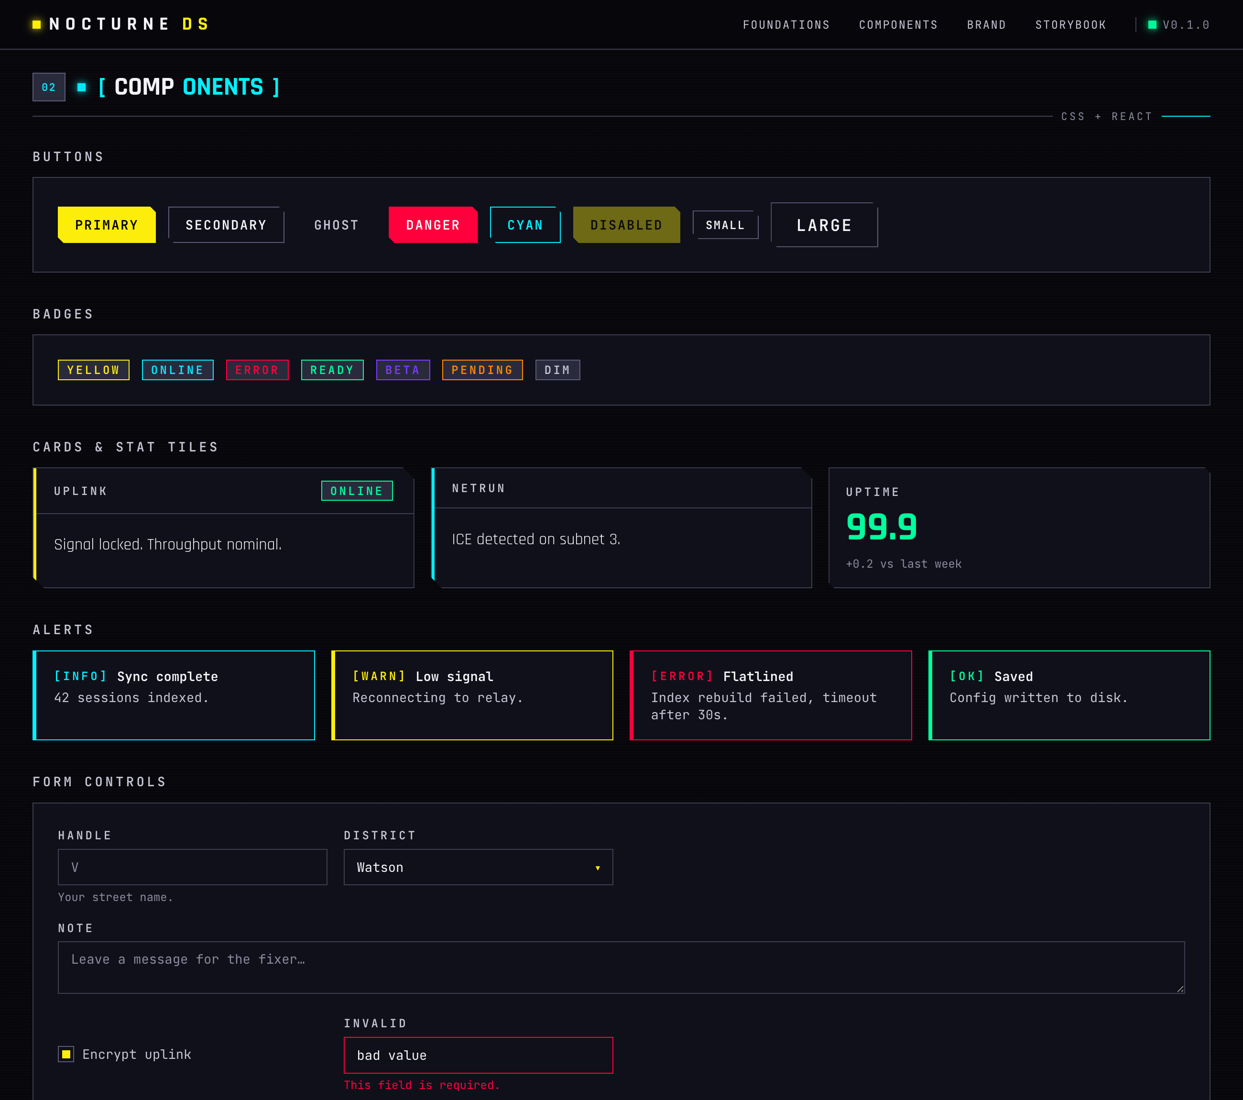Click the [INFO] Sync complete alert
Image resolution: width=1243 pixels, height=1100 pixels.
pos(174,695)
